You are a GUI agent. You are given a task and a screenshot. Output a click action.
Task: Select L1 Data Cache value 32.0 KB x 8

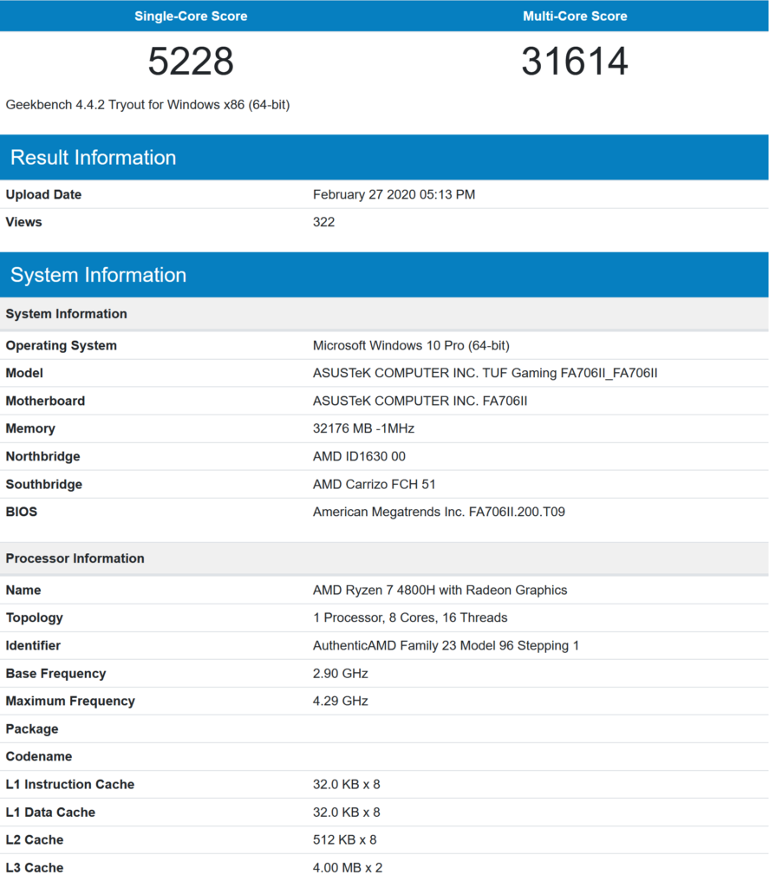pos(347,812)
